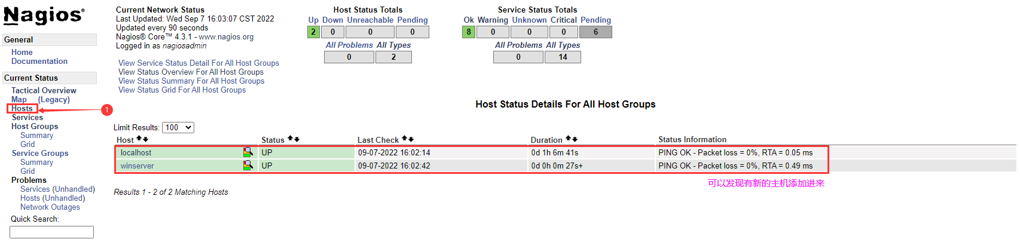
Task: Click the service Ok header link
Action: click(x=469, y=20)
